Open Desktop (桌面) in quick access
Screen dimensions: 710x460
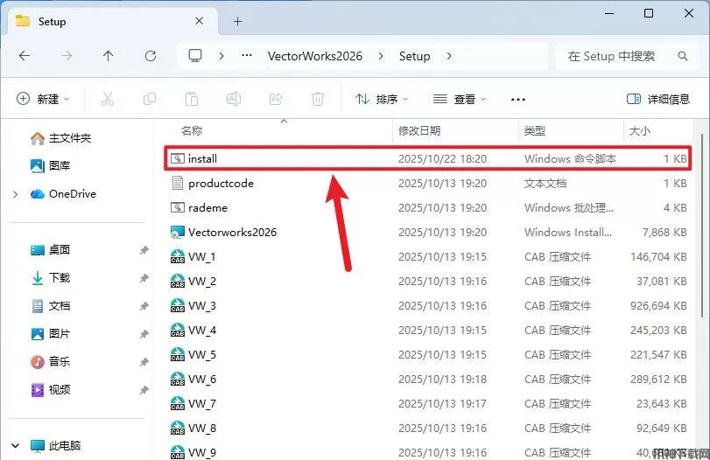pyautogui.click(x=50, y=249)
